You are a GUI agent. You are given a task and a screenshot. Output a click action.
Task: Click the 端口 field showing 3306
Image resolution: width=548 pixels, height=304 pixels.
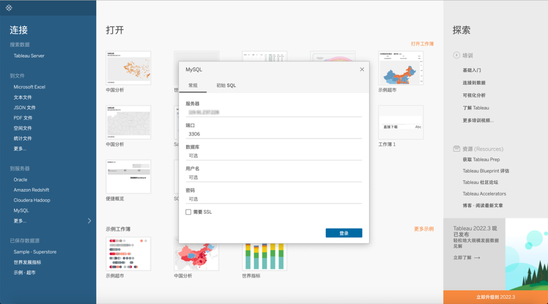(273, 134)
